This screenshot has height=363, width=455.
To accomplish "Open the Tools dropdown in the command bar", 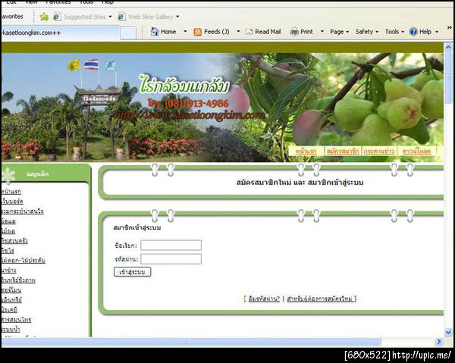I will tap(394, 32).
